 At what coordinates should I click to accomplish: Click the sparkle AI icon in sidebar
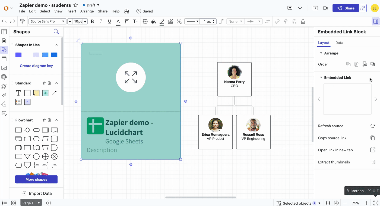click(4, 95)
